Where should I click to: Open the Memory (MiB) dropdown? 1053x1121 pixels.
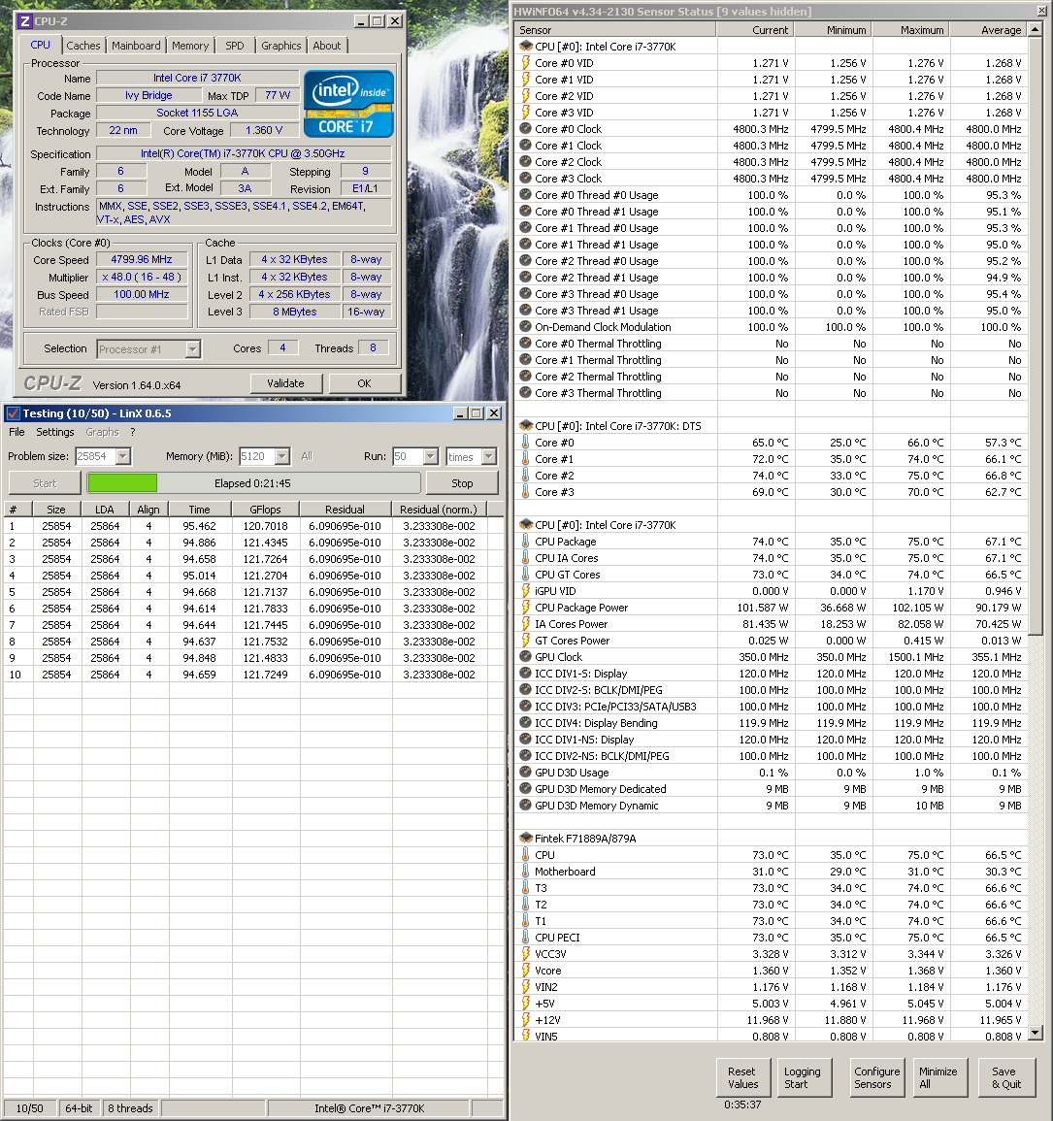[x=282, y=456]
